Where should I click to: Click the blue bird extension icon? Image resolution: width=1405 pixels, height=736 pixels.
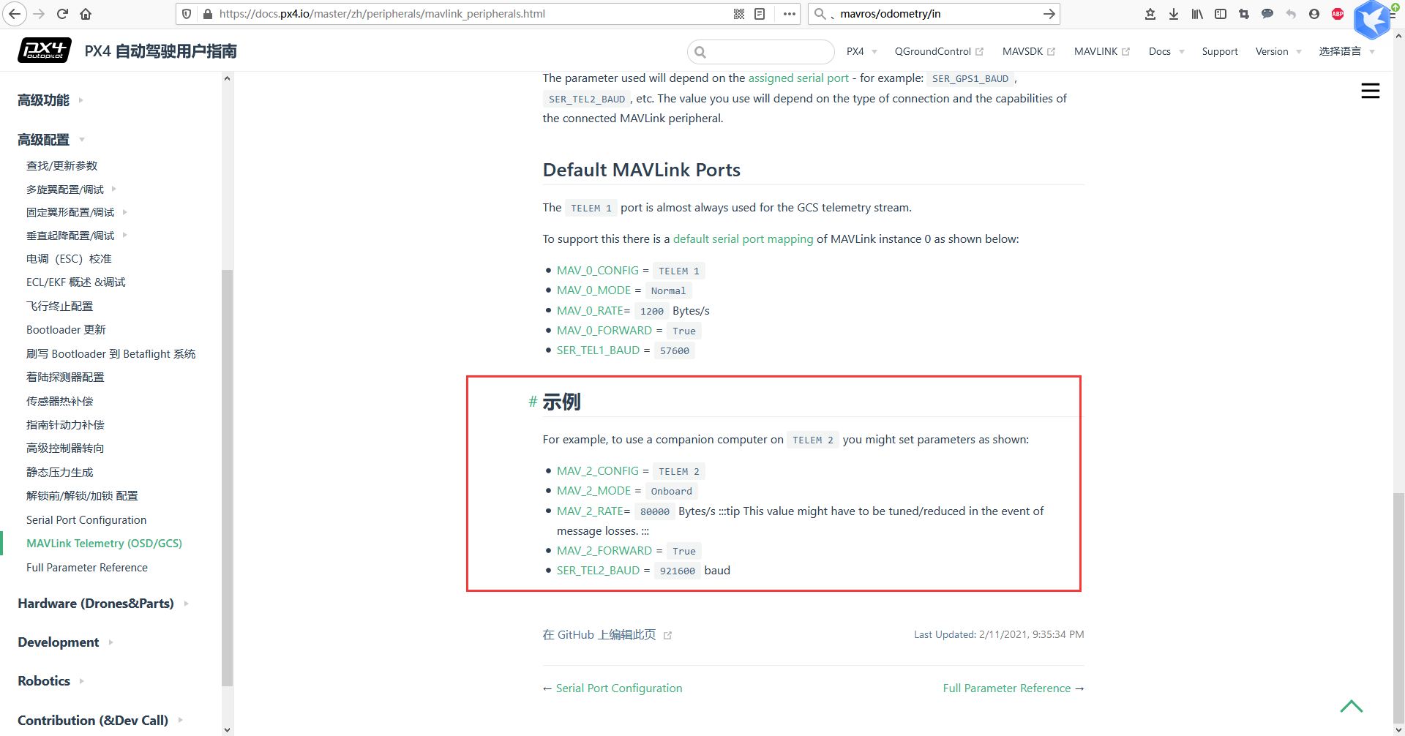pyautogui.click(x=1371, y=20)
